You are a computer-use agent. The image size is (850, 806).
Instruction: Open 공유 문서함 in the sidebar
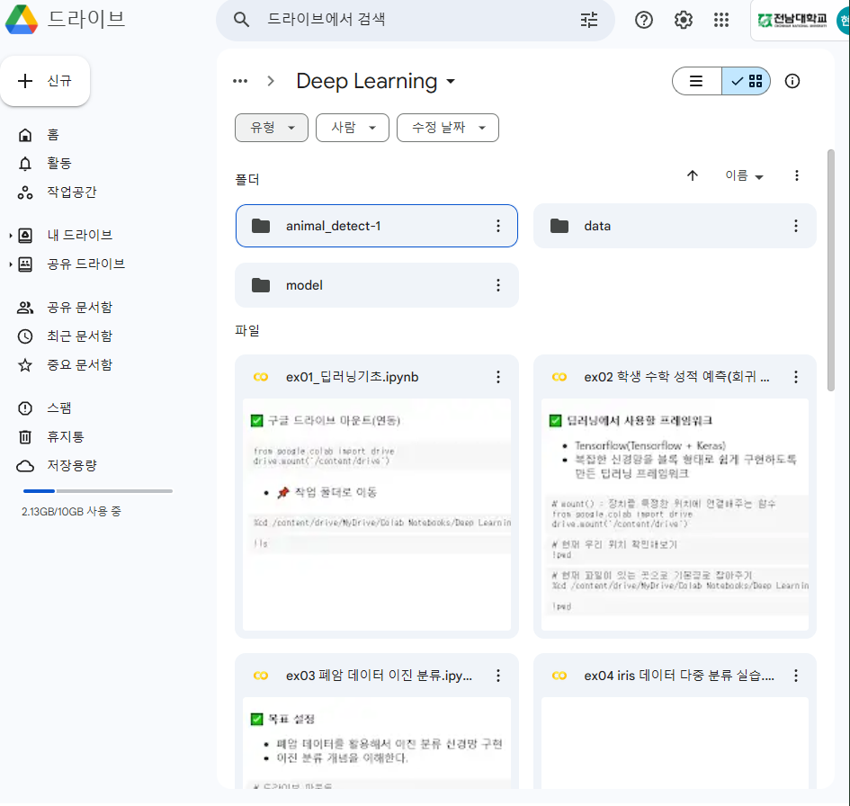[x=80, y=308]
